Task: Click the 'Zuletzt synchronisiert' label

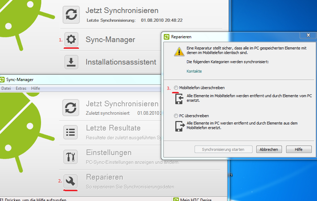Action: pyautogui.click(x=108, y=113)
